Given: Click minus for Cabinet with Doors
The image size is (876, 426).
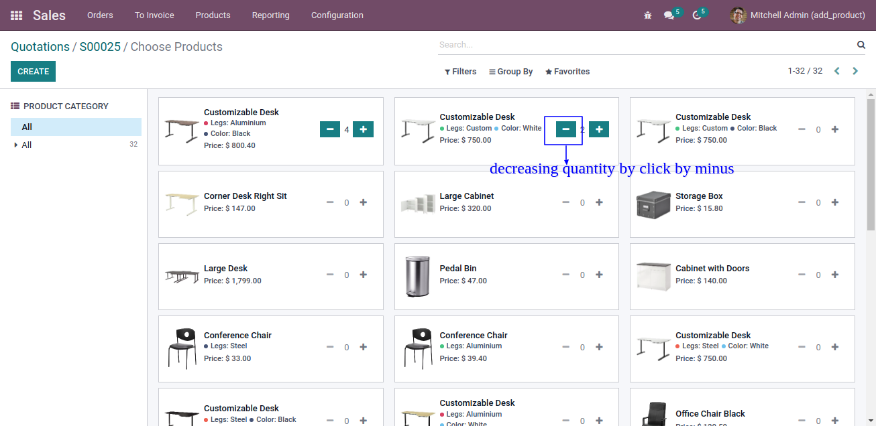Looking at the screenshot, I should tap(802, 275).
